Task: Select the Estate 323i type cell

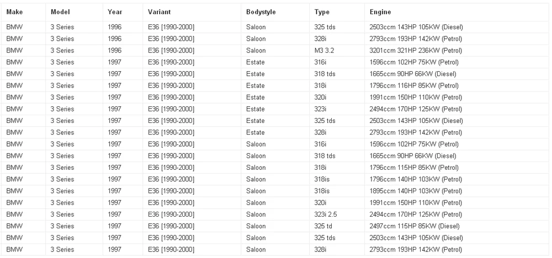Action: (320, 109)
